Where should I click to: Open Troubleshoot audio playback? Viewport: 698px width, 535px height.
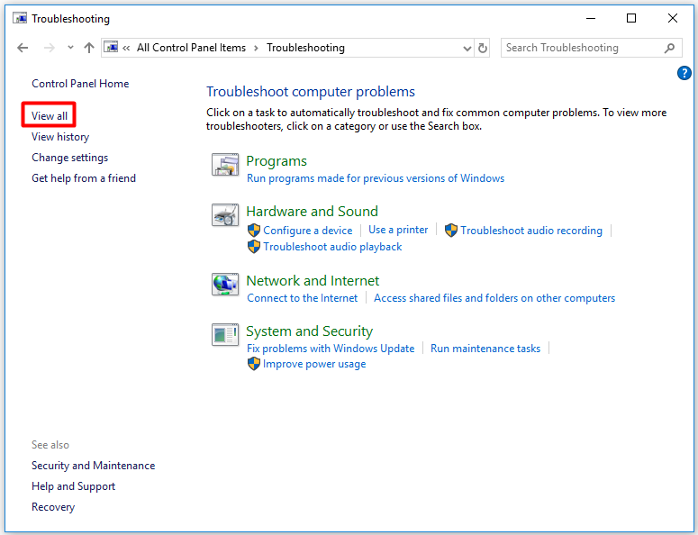[x=332, y=247]
